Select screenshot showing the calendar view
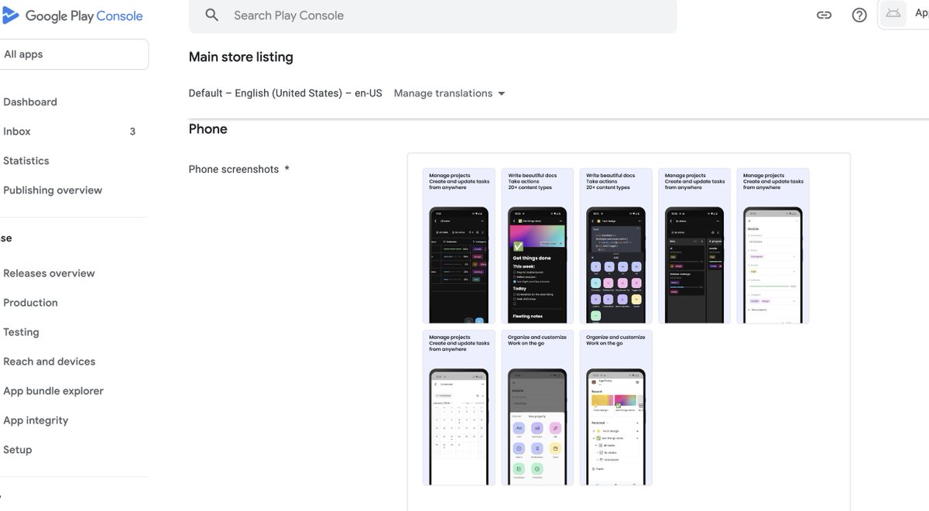 pyautogui.click(x=459, y=408)
